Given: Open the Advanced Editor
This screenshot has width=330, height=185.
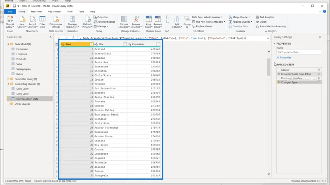Looking at the screenshot, I should [104, 22].
